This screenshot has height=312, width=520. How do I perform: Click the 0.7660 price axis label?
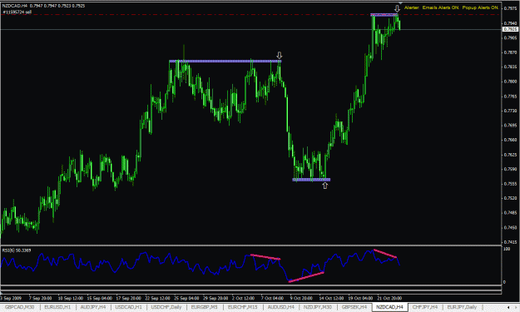point(510,140)
